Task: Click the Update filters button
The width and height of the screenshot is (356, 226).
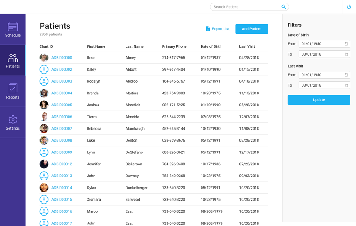Action: pos(319,99)
